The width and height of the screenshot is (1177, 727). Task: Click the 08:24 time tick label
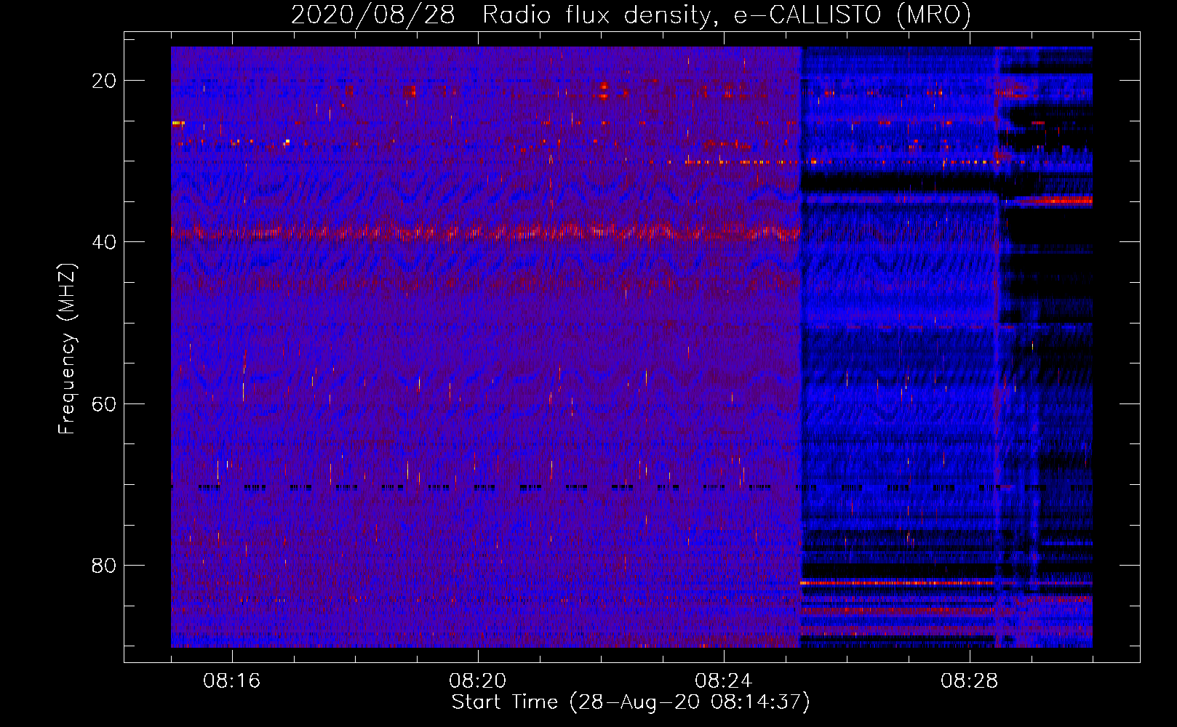tap(723, 681)
